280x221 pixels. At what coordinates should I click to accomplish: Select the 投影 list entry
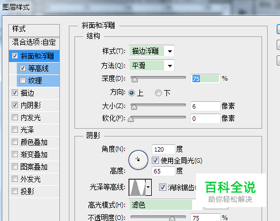[34, 191]
